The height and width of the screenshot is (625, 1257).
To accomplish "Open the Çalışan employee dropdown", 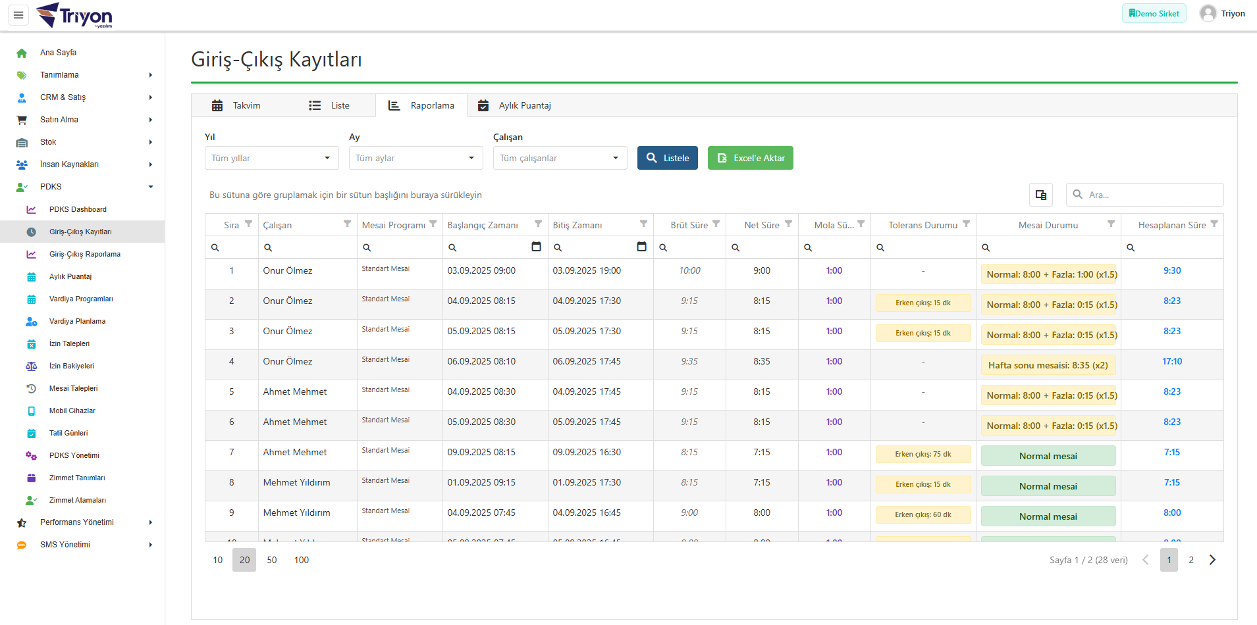I will tap(560, 158).
